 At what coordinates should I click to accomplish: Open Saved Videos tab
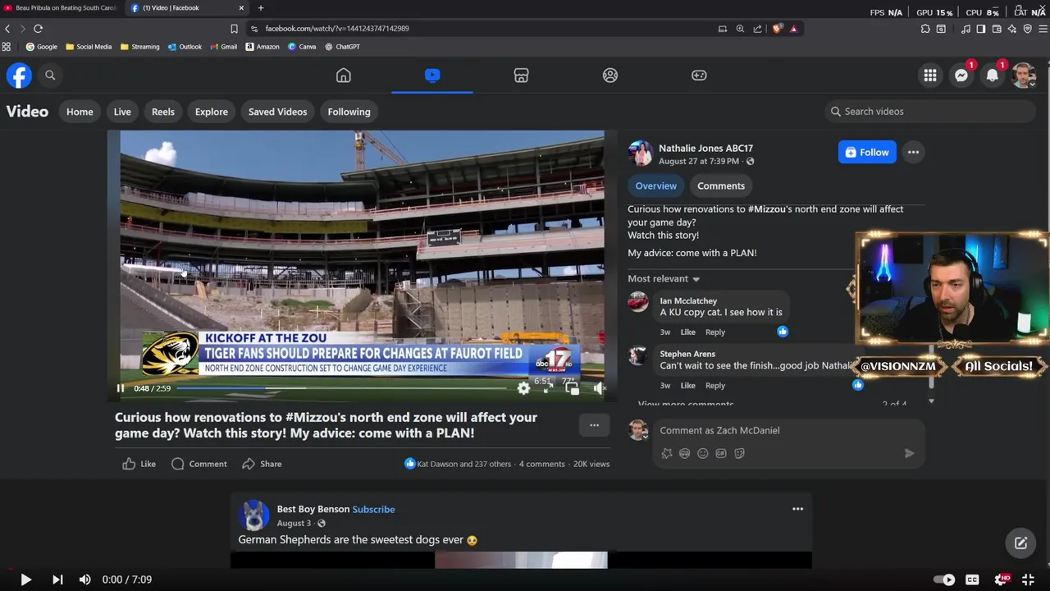[x=278, y=112]
